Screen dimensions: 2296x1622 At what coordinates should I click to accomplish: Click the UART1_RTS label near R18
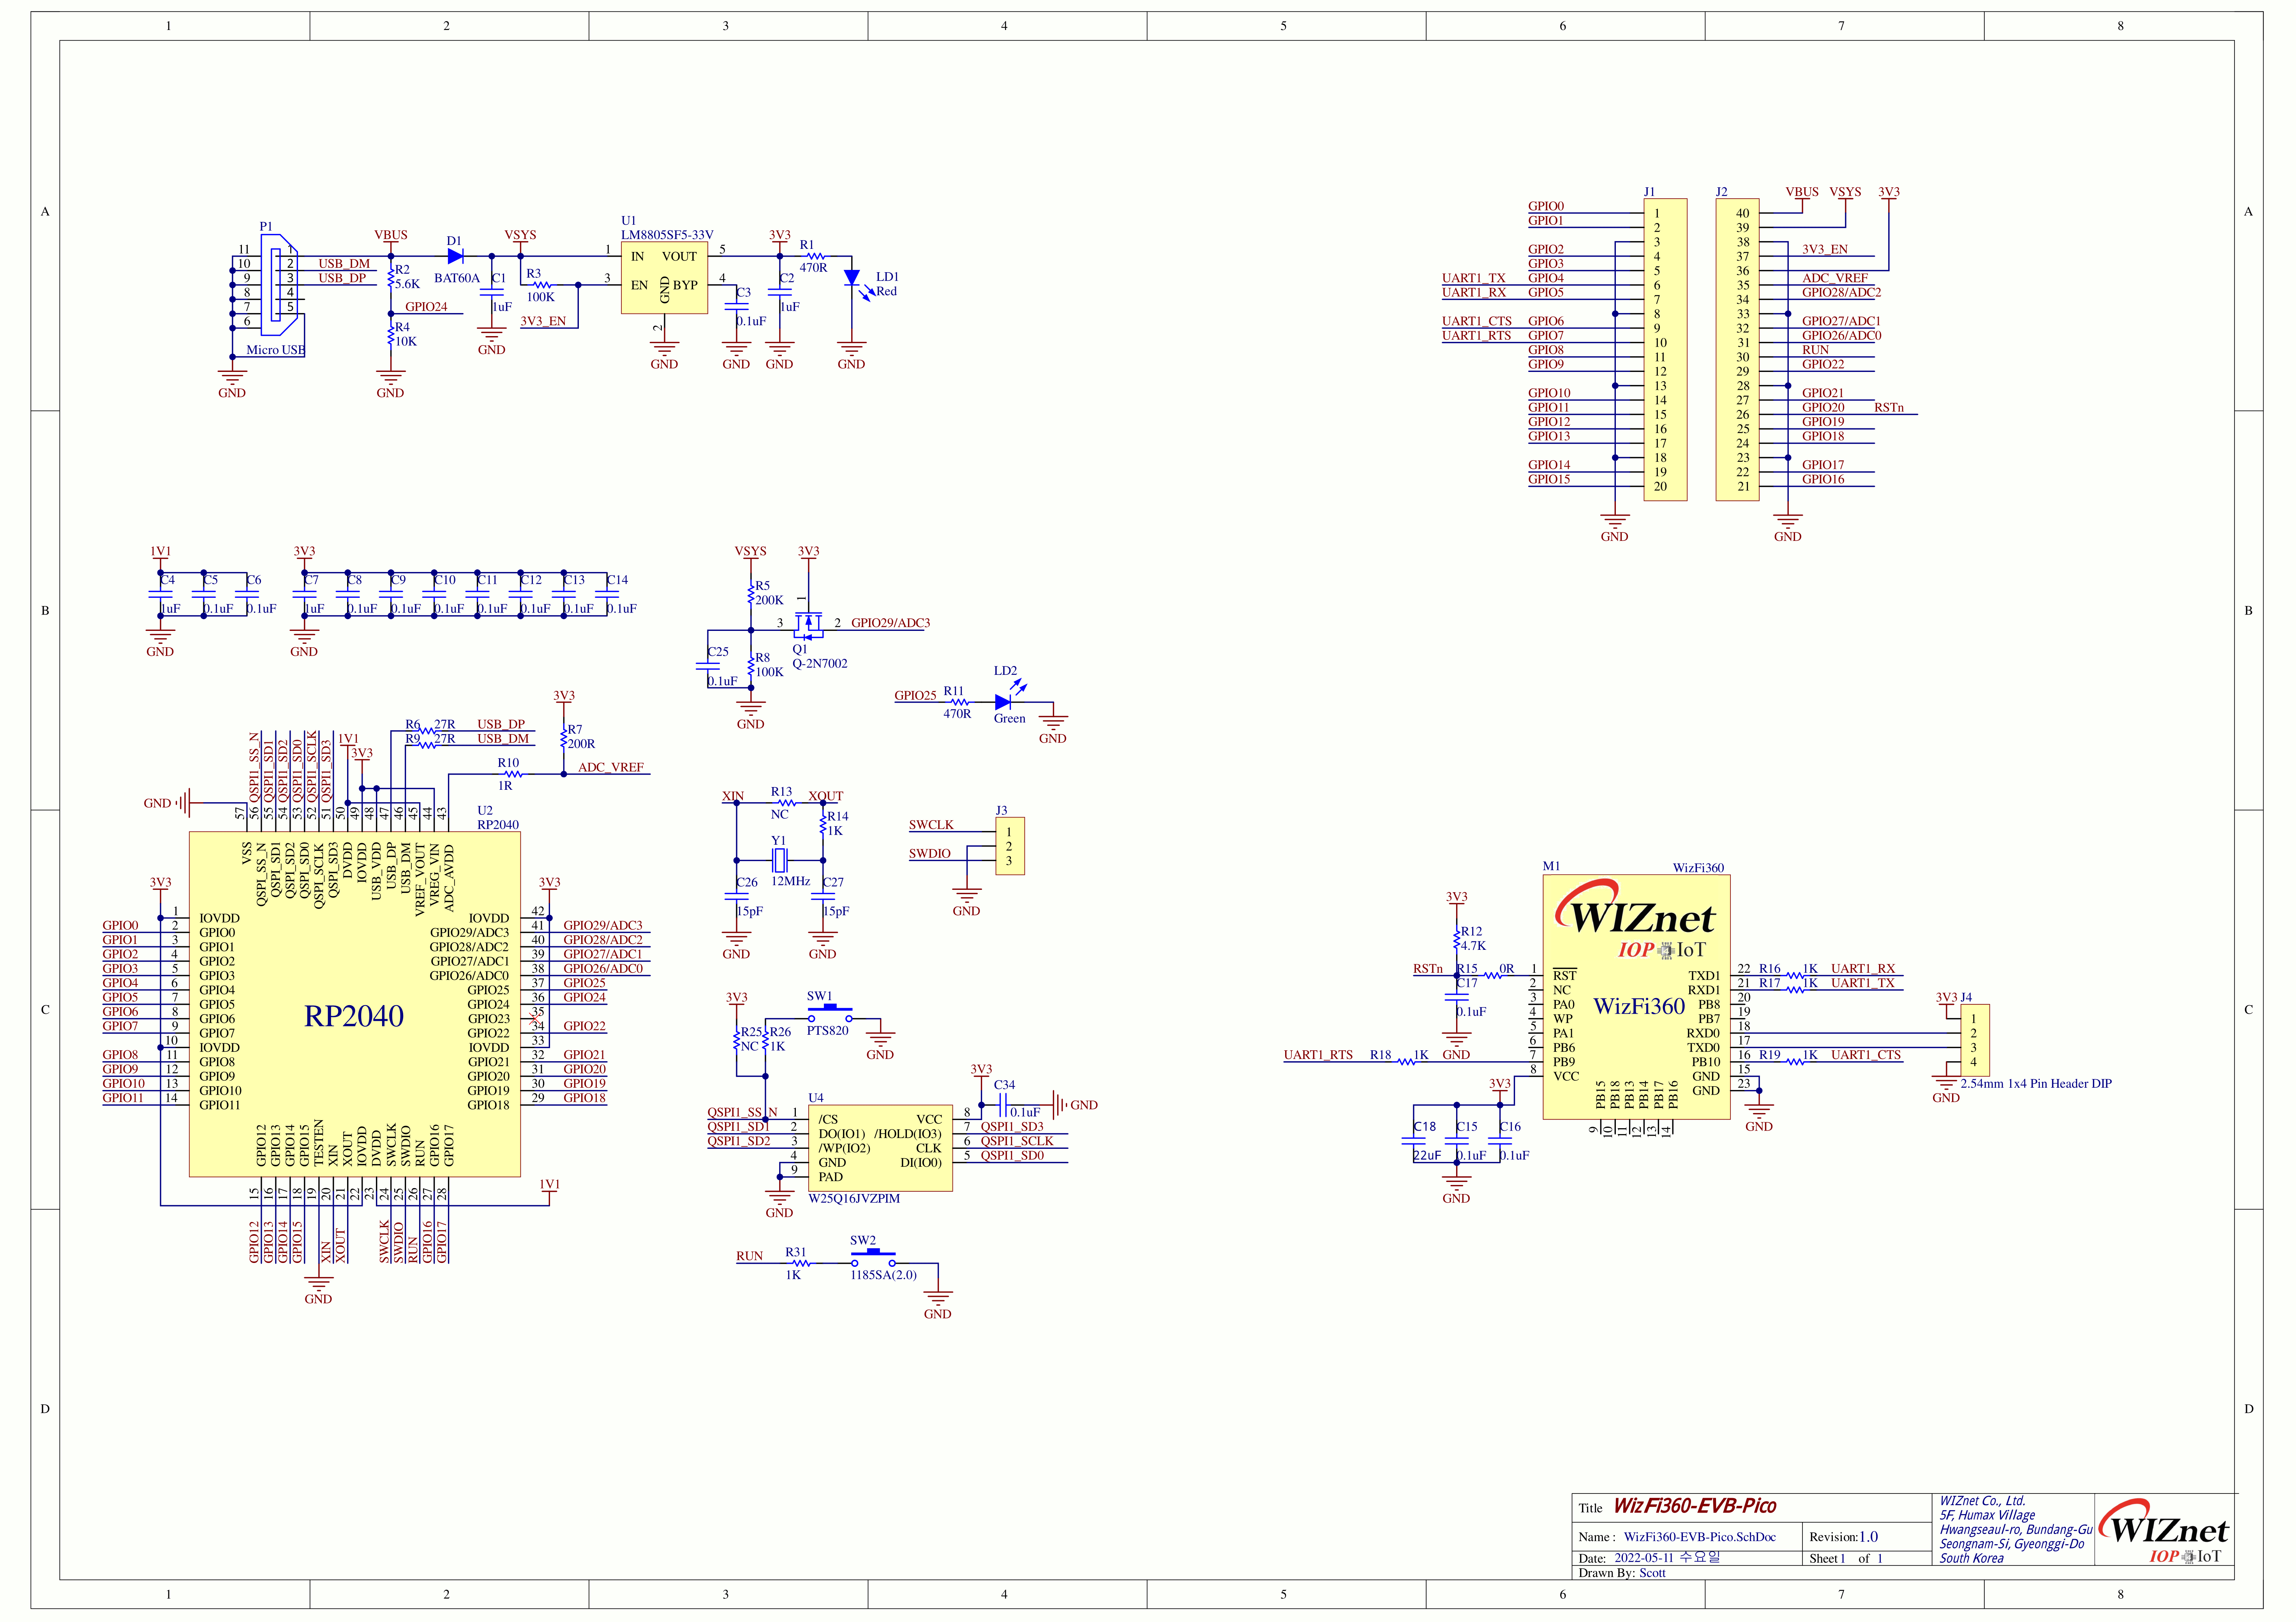click(x=1318, y=1055)
